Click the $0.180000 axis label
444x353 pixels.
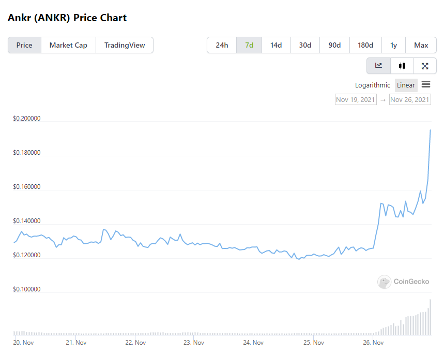pyautogui.click(x=26, y=153)
